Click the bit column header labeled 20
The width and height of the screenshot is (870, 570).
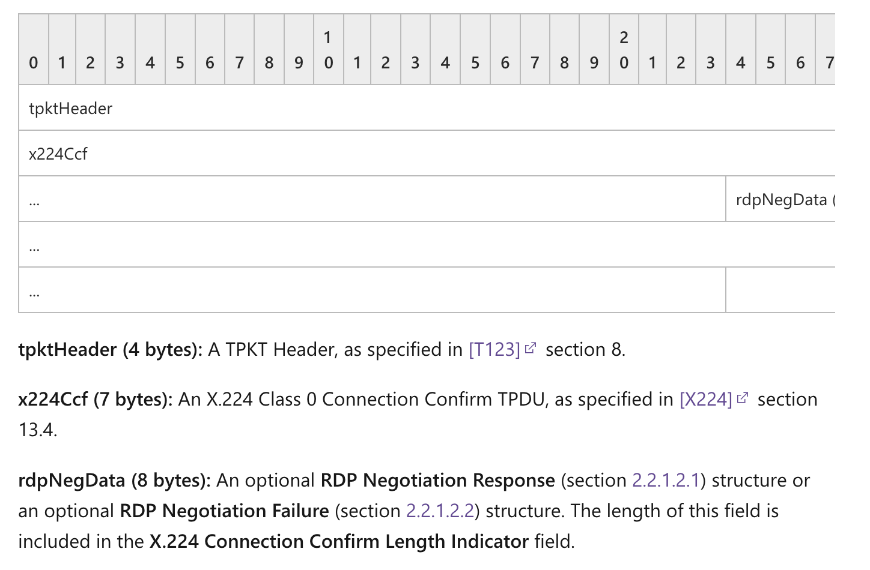point(624,50)
